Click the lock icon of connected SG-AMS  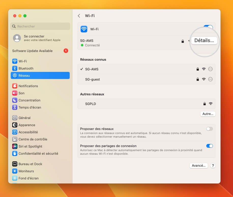point(183,41)
